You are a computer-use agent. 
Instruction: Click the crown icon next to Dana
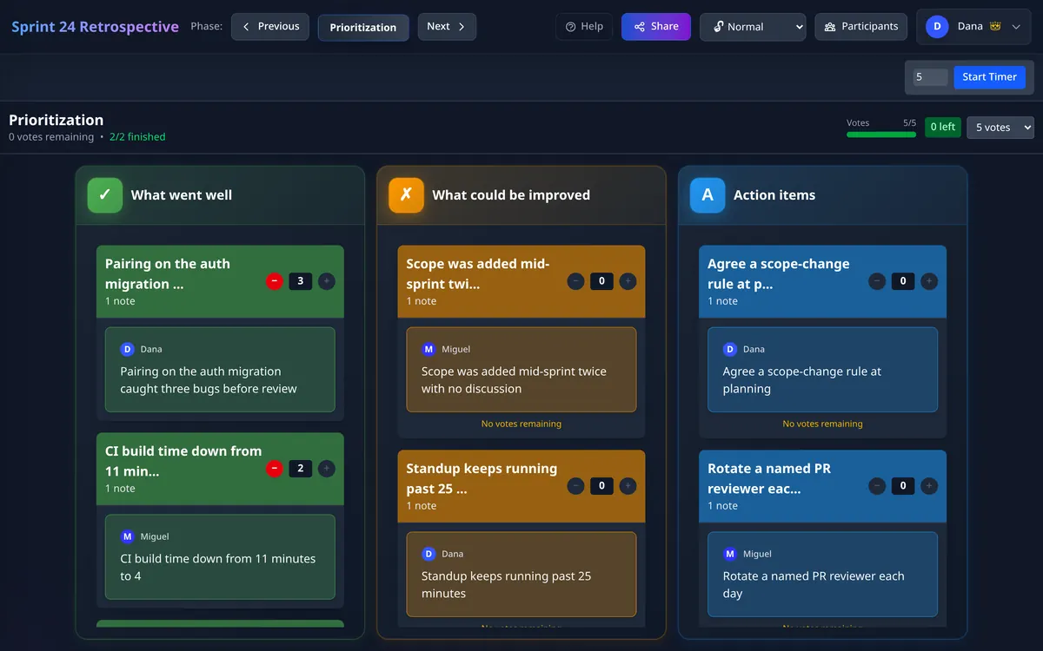click(995, 27)
